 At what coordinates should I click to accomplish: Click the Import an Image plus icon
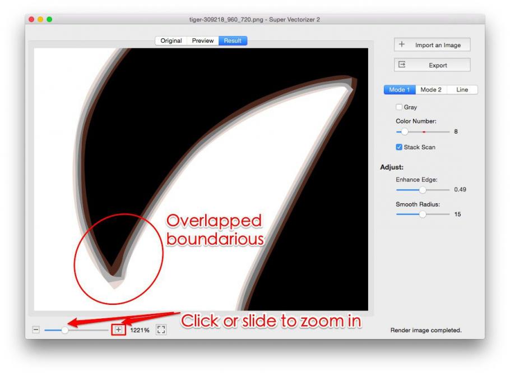(402, 44)
